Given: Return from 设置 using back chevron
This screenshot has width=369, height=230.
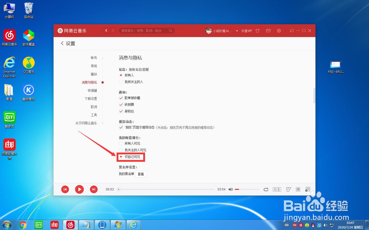Looking at the screenshot, I should tap(62, 43).
